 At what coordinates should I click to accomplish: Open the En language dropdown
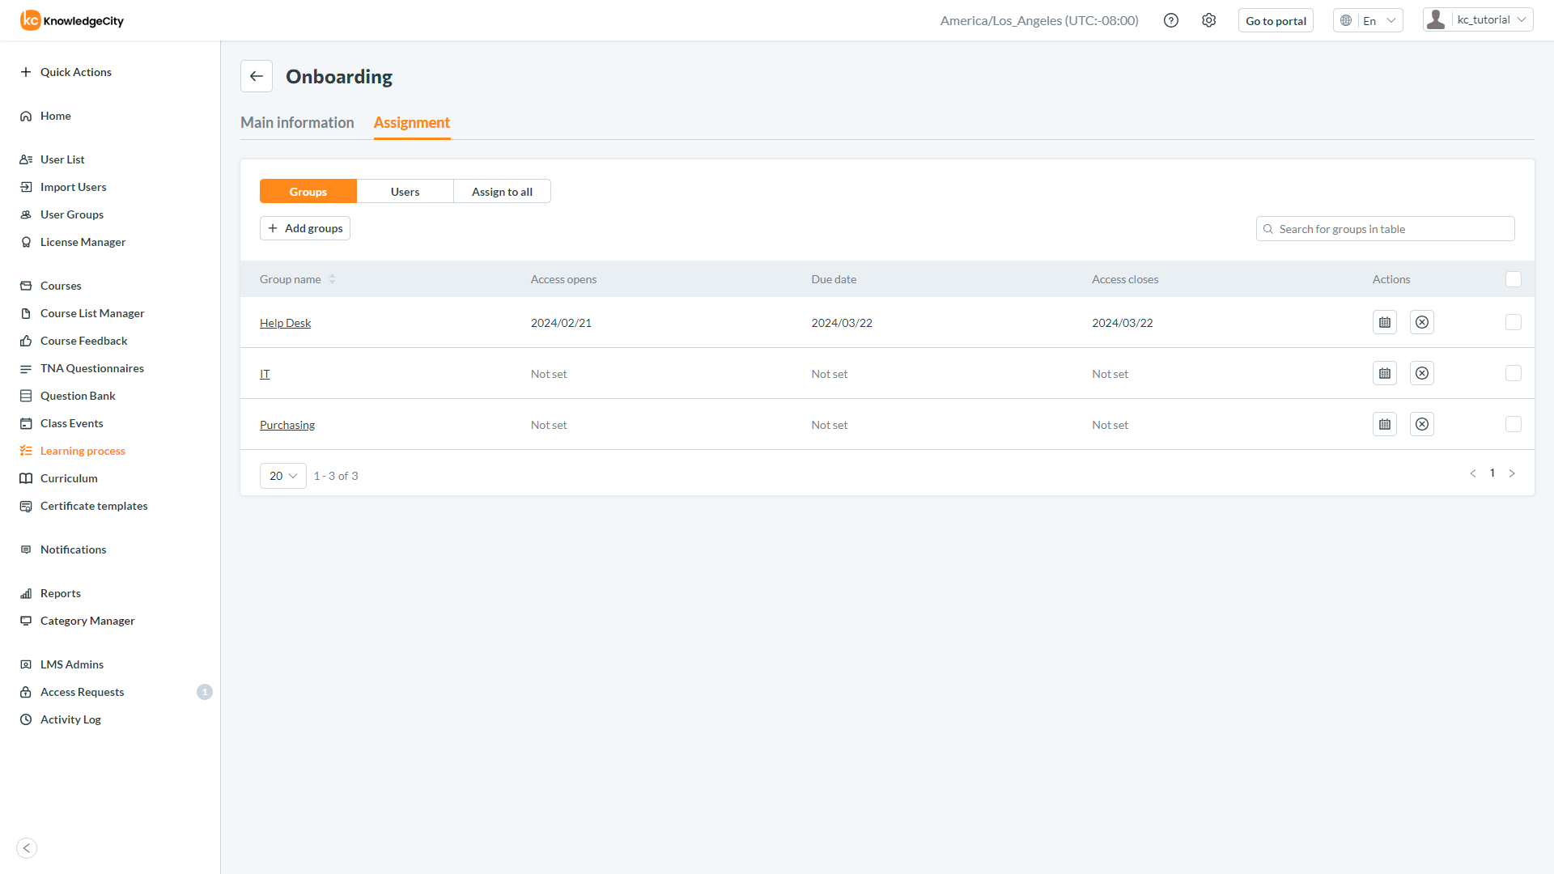(1368, 20)
